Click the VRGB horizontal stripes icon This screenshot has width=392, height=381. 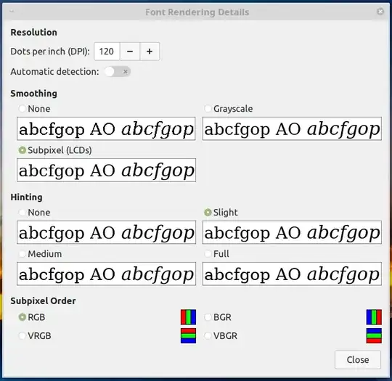188,335
